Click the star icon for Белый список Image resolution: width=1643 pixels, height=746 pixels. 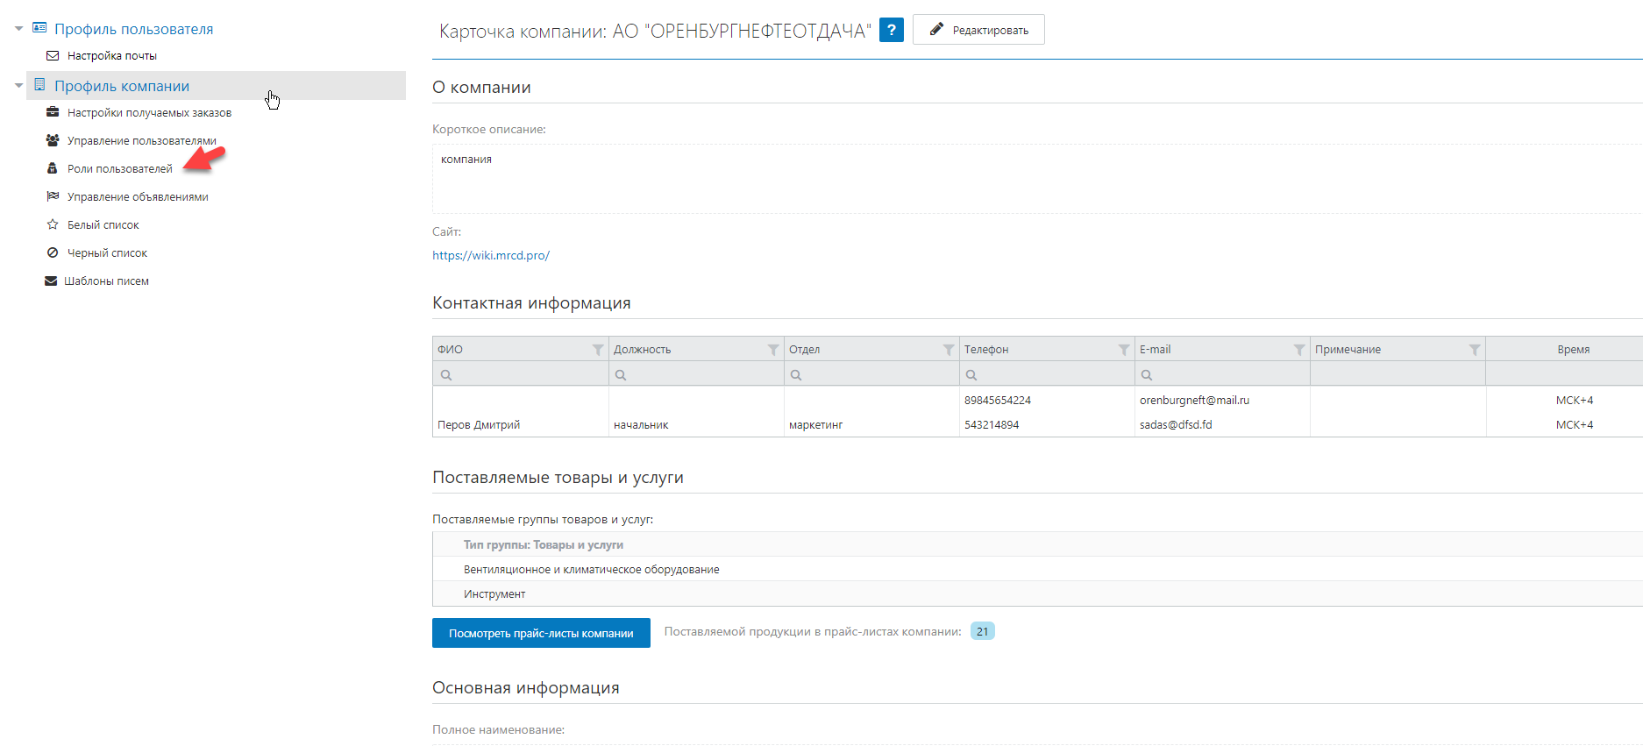[x=53, y=225]
